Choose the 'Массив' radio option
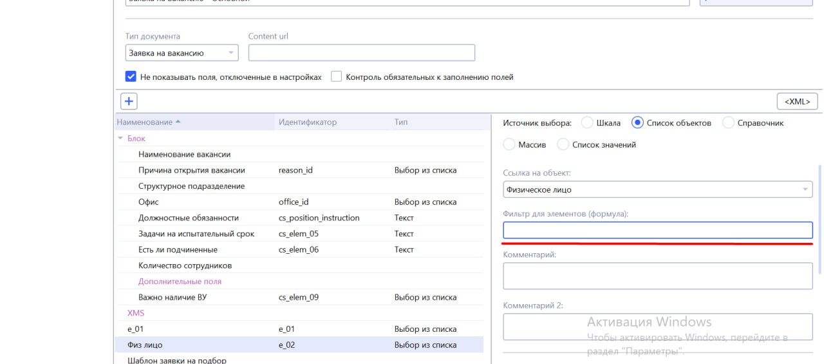The height and width of the screenshot is (364, 824). coord(509,145)
